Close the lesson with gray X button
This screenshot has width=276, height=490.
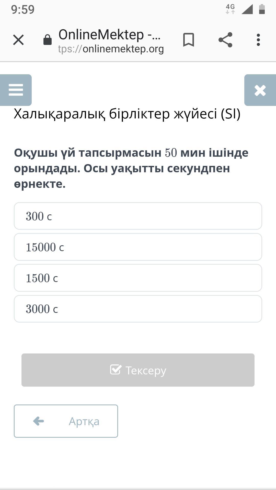point(260,90)
